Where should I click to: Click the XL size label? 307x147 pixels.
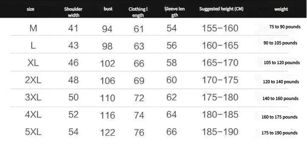click(x=33, y=63)
